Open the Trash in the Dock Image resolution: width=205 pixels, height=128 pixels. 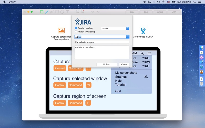pyautogui.click(x=201, y=83)
